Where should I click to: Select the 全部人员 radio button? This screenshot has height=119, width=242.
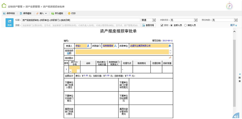(x=171, y=25)
